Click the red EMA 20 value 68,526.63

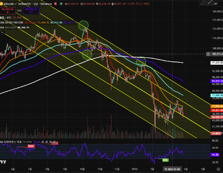tap(30, 22)
